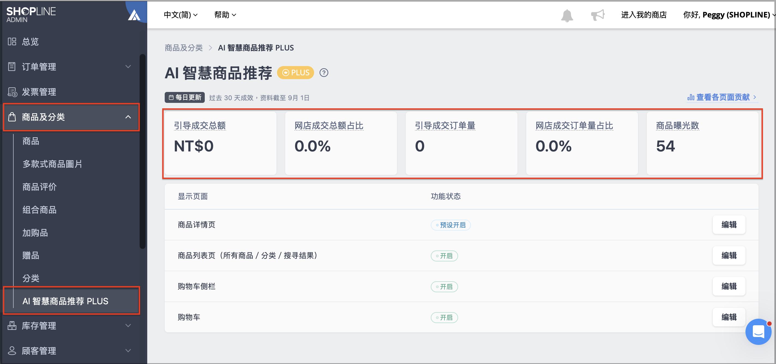Click the 商品及分类 breadcrumb
776x364 pixels.
(184, 48)
